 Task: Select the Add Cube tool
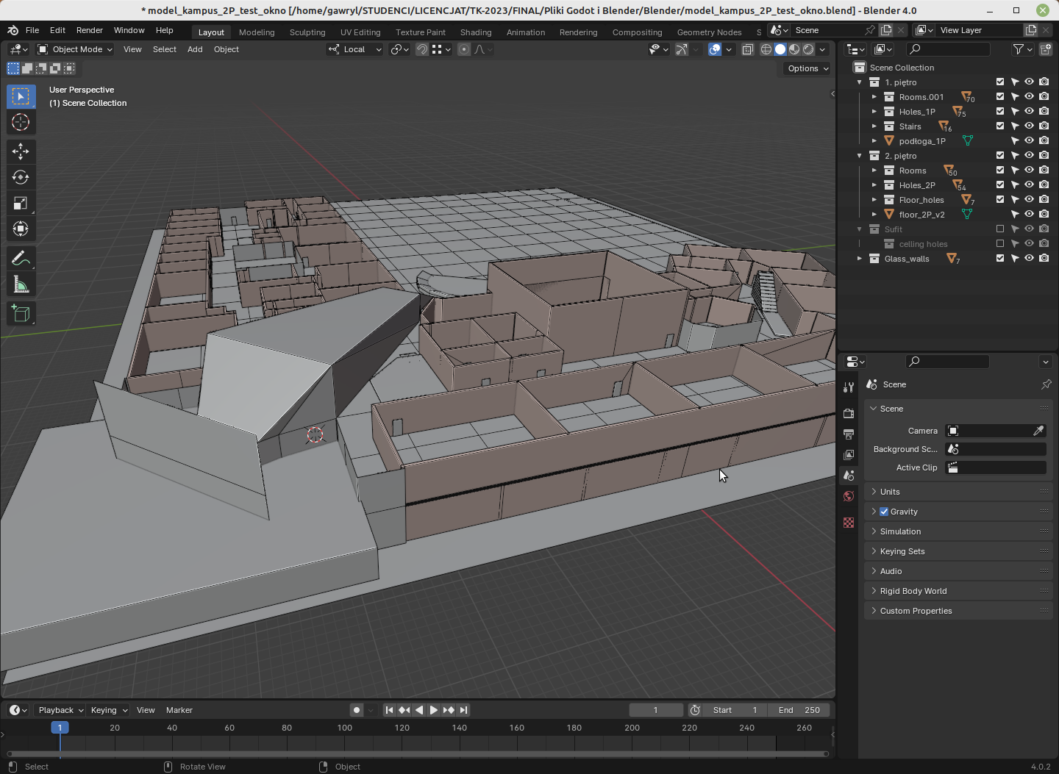tap(21, 314)
